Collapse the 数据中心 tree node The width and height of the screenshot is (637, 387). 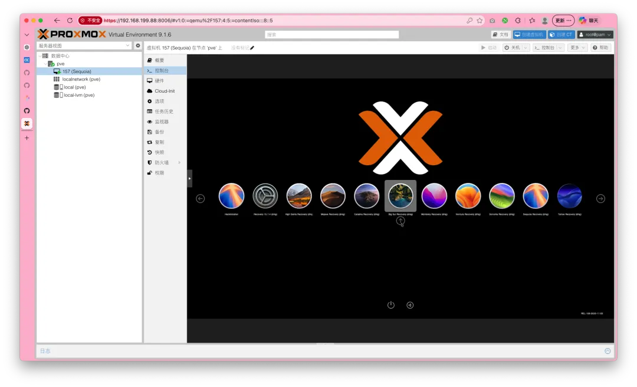click(x=40, y=55)
